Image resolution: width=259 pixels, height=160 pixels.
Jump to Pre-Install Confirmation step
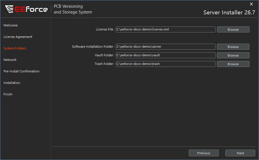tap(22, 71)
